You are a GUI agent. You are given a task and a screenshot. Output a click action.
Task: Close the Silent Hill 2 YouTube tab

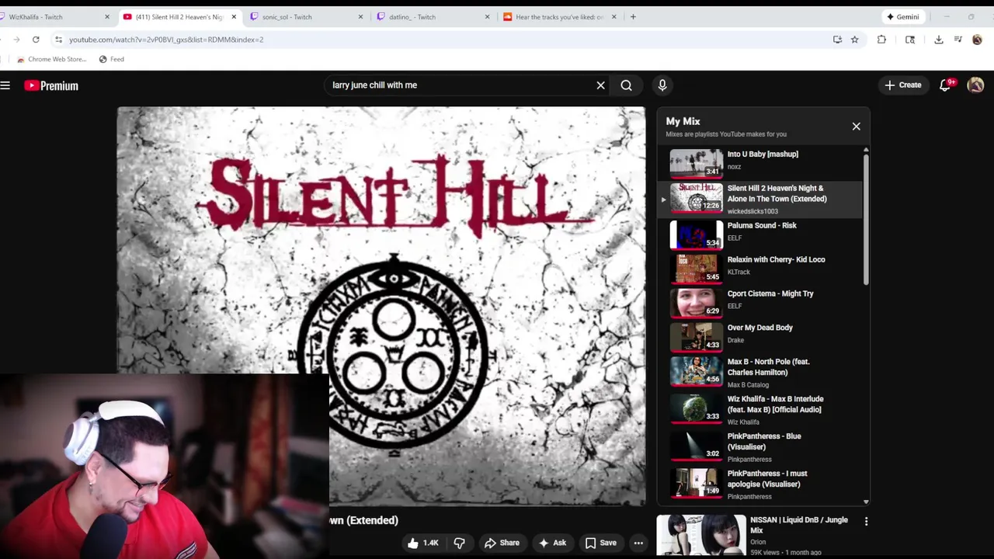[x=234, y=16]
